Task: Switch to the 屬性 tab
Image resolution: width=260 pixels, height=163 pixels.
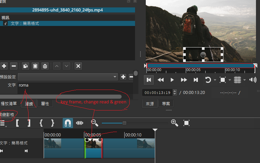Action: pos(45,104)
